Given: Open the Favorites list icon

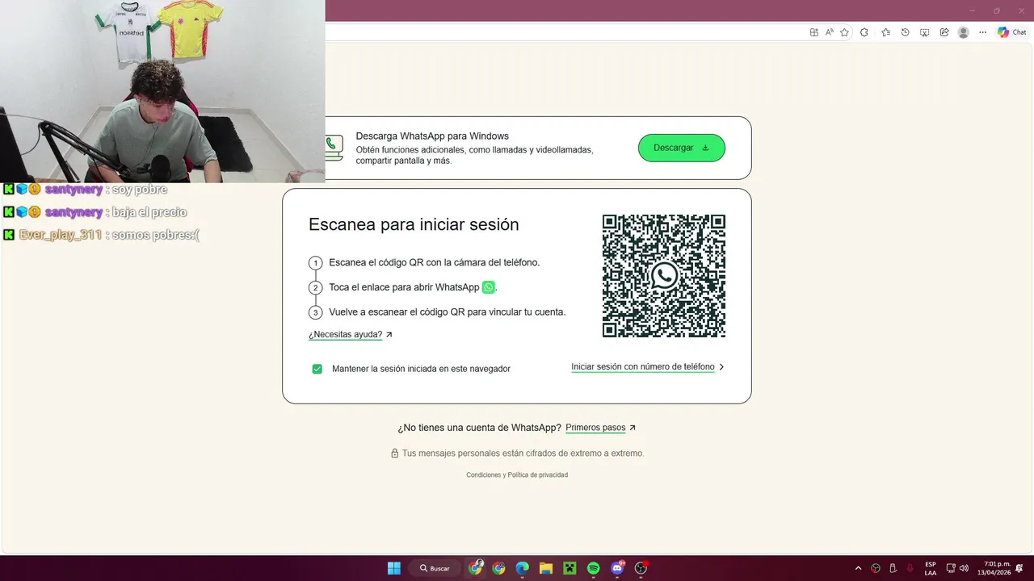Looking at the screenshot, I should click(x=885, y=32).
